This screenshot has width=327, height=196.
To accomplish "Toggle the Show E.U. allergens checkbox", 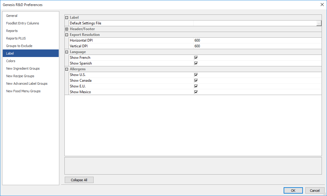I will [196, 86].
